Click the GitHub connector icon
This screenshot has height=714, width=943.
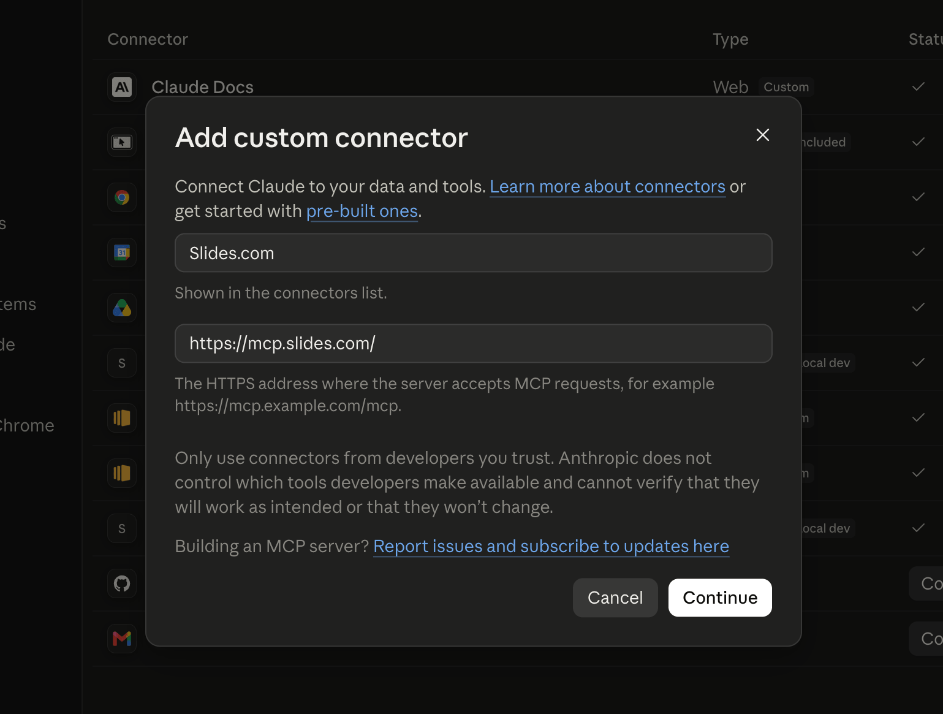122,583
